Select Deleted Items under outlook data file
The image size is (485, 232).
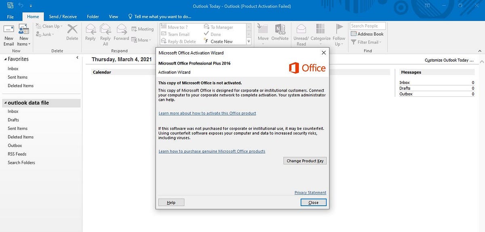(21, 137)
